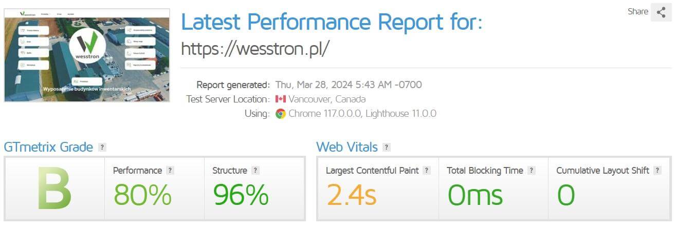The width and height of the screenshot is (676, 229).
Task: Click help icon for Largest Contentful Paint
Action: coord(427,171)
